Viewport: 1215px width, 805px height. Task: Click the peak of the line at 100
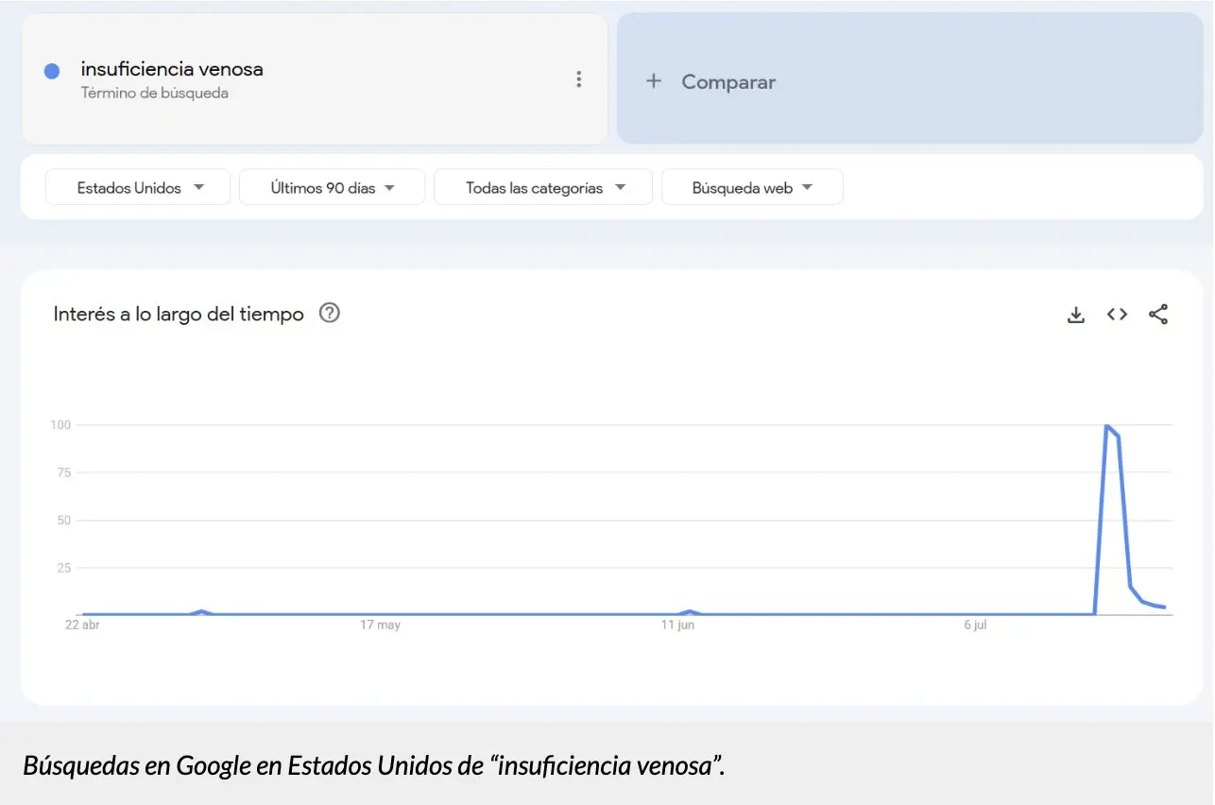[1106, 426]
